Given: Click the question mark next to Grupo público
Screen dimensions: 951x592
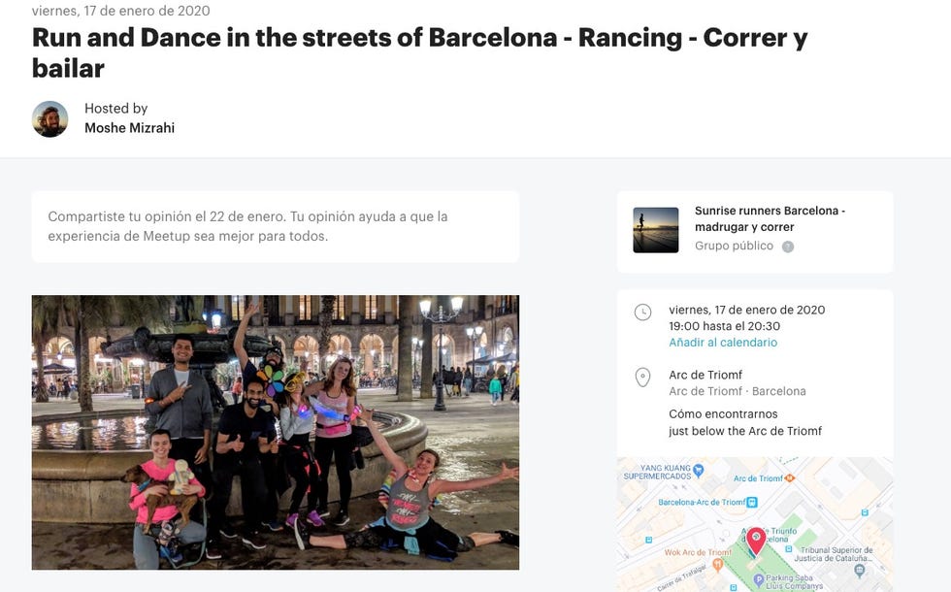Looking at the screenshot, I should [787, 247].
